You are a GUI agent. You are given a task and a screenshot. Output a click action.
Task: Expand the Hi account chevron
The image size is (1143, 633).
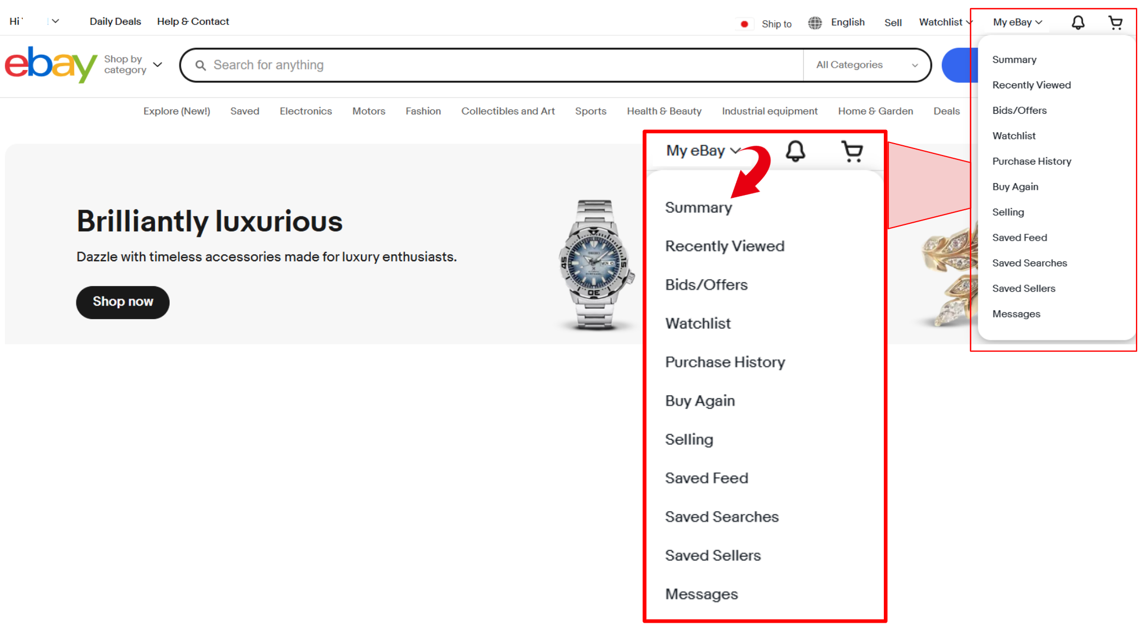pos(55,21)
